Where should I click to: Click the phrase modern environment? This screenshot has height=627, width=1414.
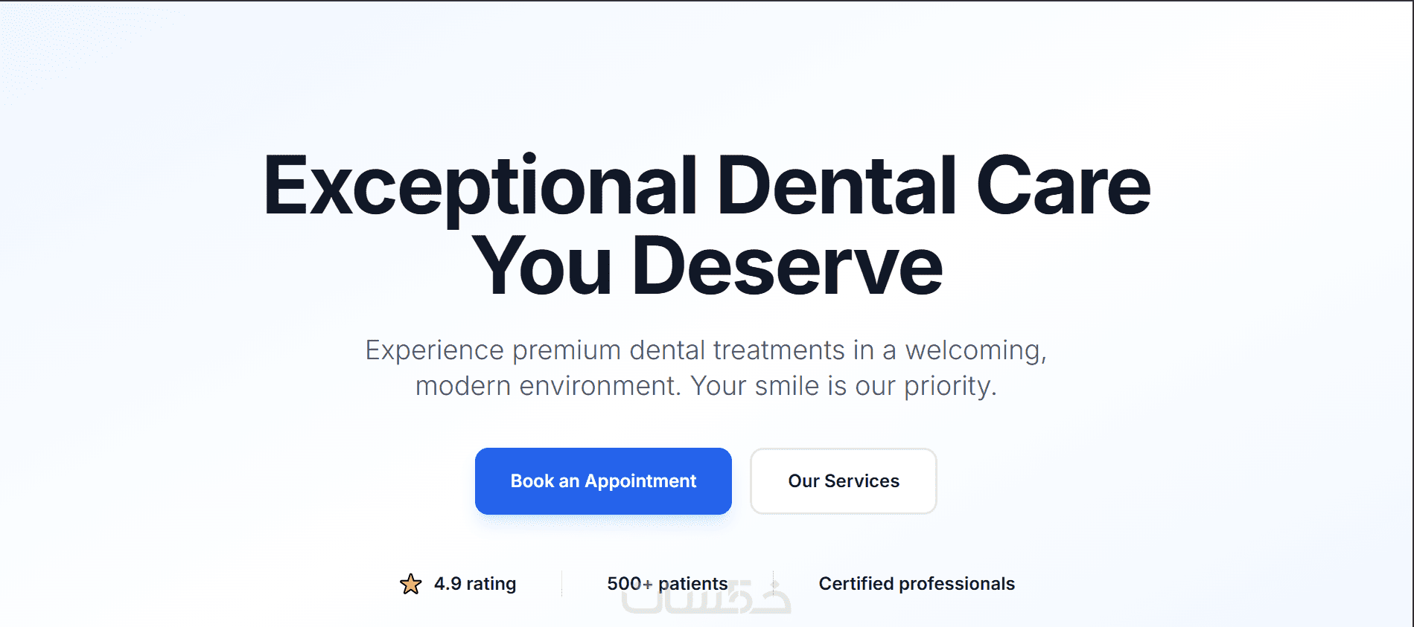coord(547,386)
